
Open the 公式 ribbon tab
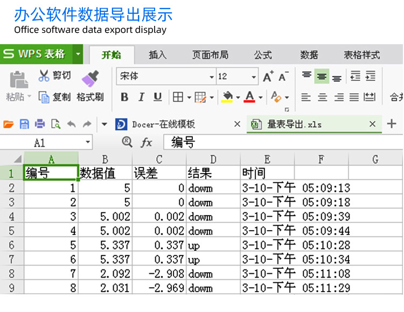[262, 55]
